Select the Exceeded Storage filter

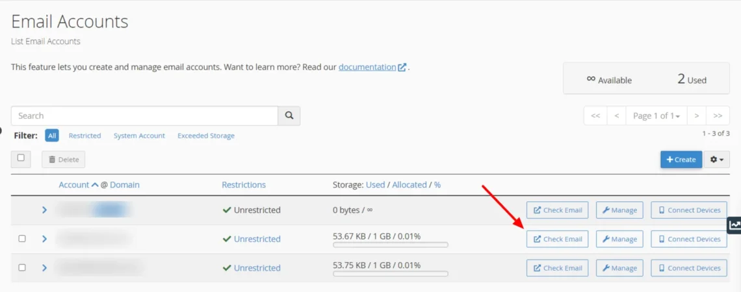205,136
